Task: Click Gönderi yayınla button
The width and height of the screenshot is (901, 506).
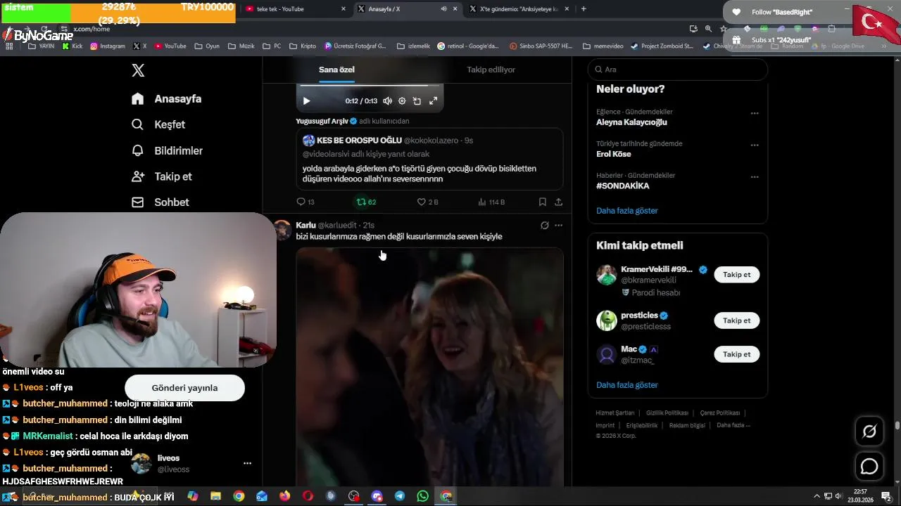Action: point(184,388)
